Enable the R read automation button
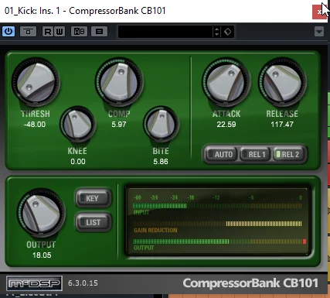 [48, 32]
